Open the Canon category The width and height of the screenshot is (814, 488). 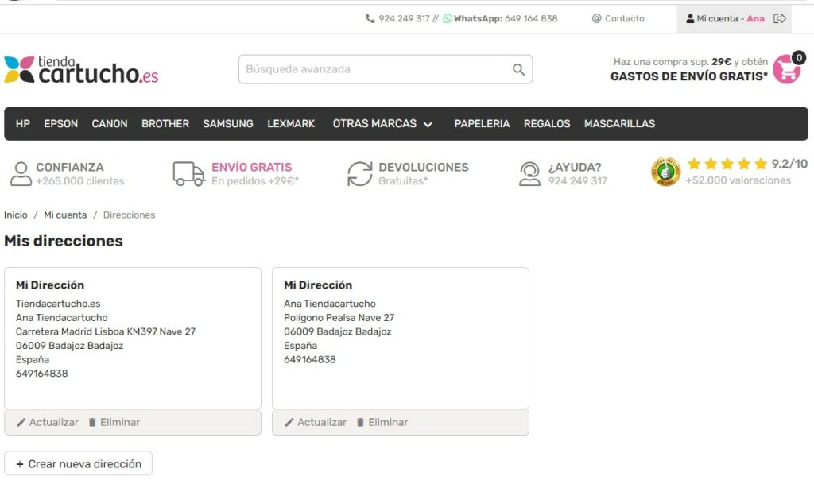[x=110, y=123]
